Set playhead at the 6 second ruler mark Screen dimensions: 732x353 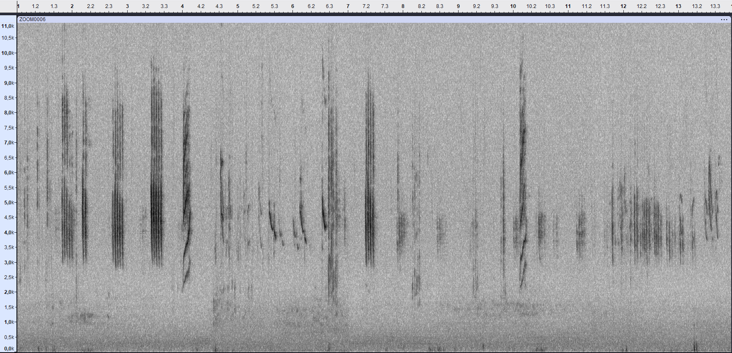tap(293, 6)
